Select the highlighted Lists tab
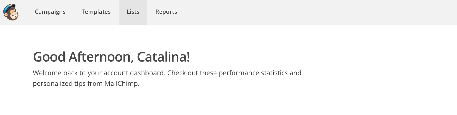Screen dimensions: 457x115 click(x=133, y=12)
